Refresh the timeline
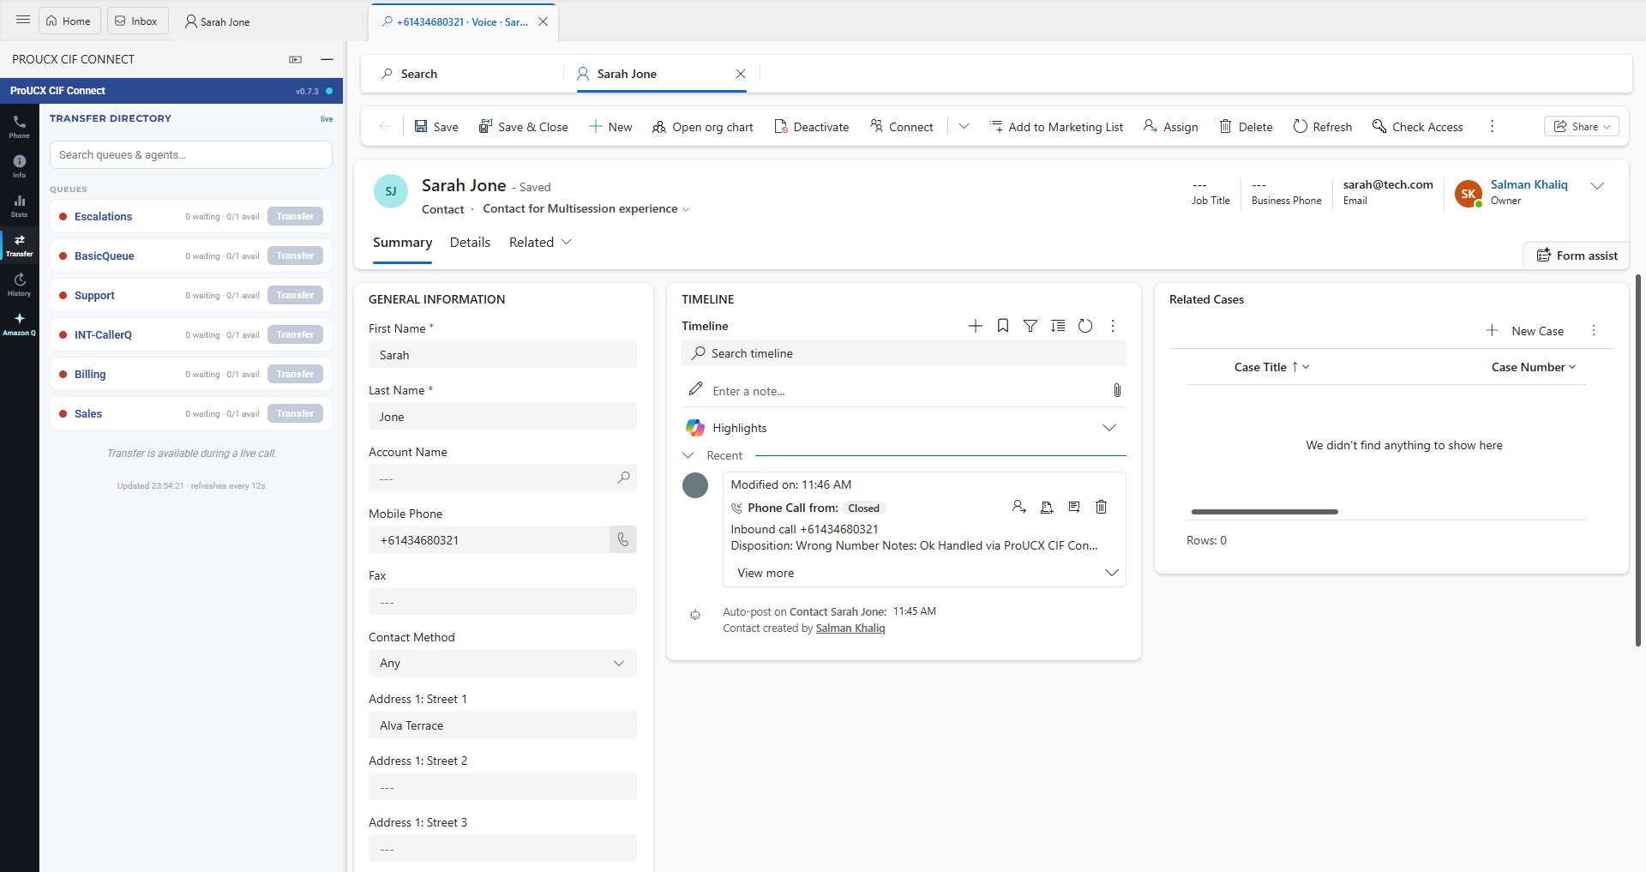The height and width of the screenshot is (872, 1646). [1085, 326]
